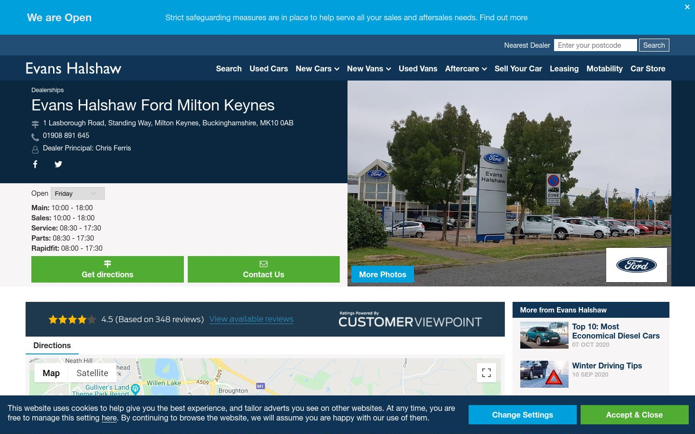Click the Main: 10:00 - 18:00 hours

(x=62, y=208)
